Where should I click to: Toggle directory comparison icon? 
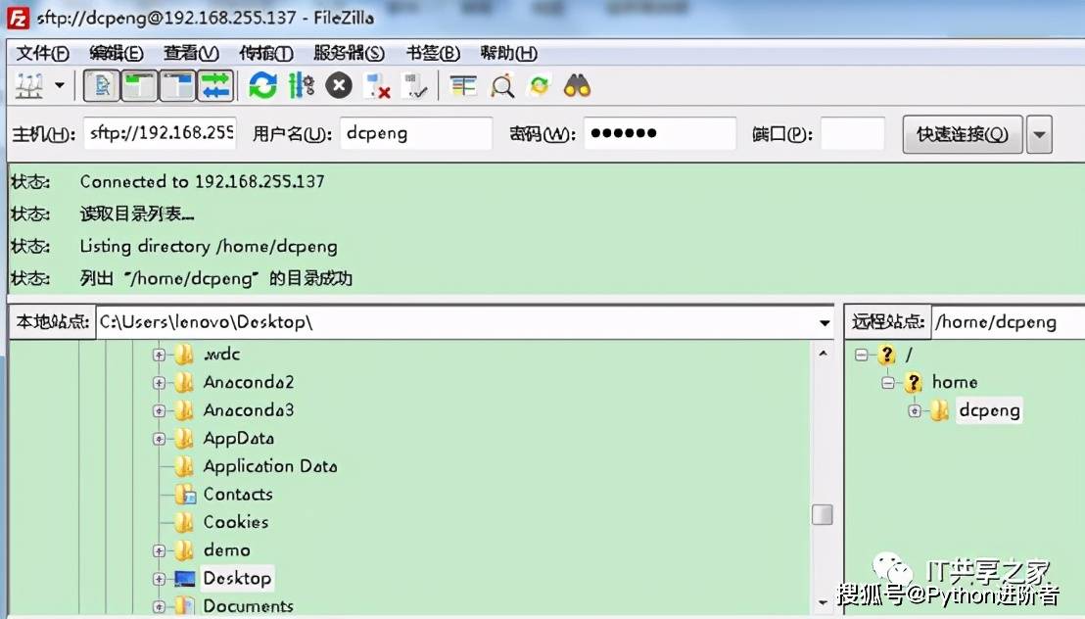click(502, 86)
